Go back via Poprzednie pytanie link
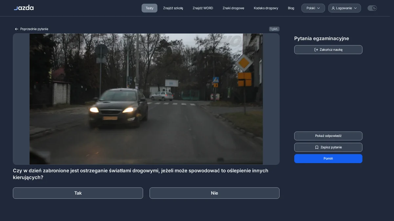 tap(31, 29)
